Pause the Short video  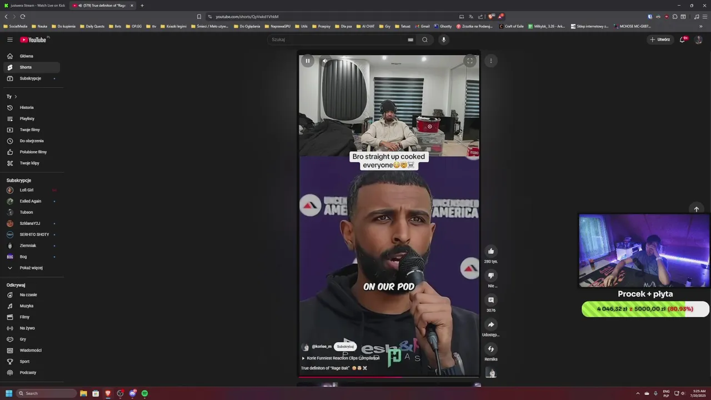pos(307,61)
